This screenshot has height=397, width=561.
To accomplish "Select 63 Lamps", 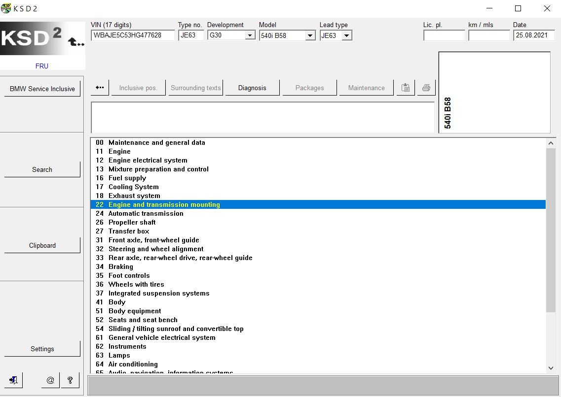I will click(318, 355).
